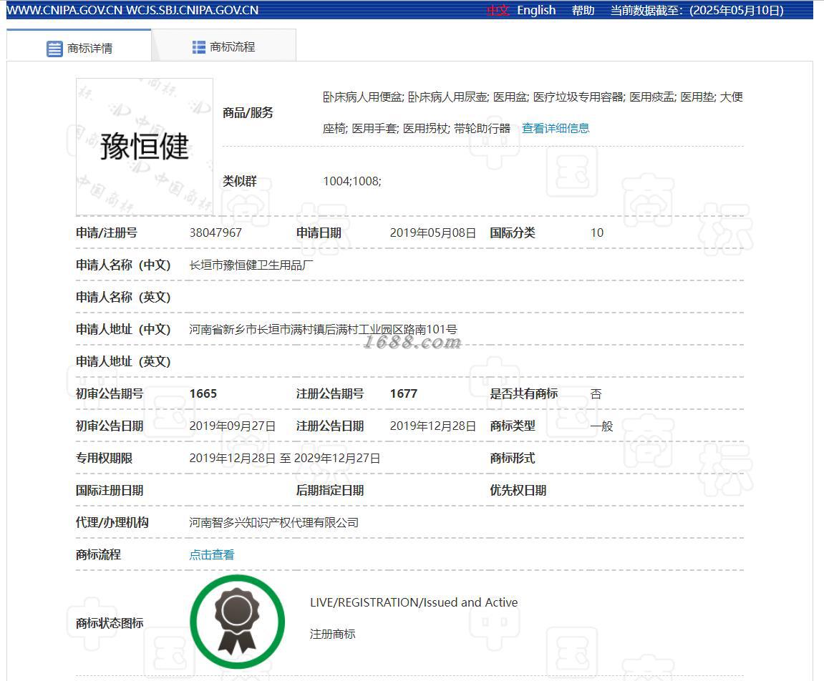Click the data cutoff date 2025年05月10日
The height and width of the screenshot is (681, 824).
[x=736, y=10]
